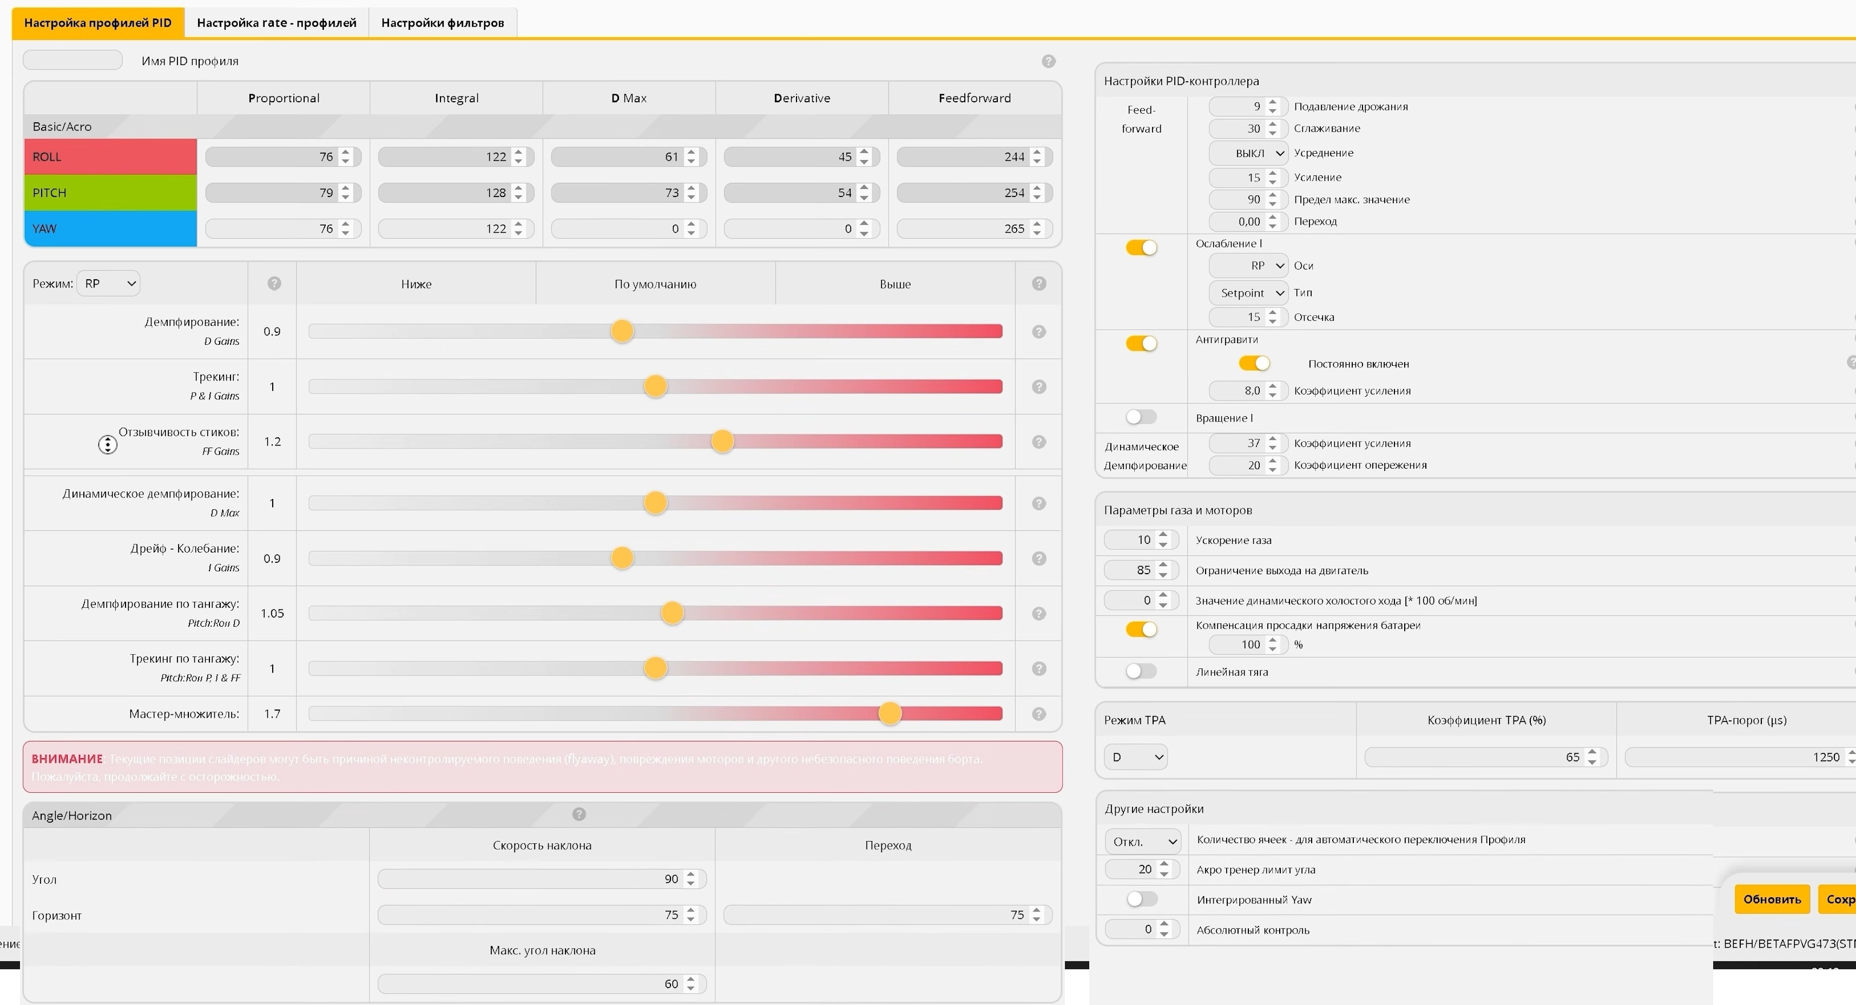The image size is (1856, 1005).
Task: Open Усреднение dropdown set to ВЫКЛ
Action: pos(1249,153)
